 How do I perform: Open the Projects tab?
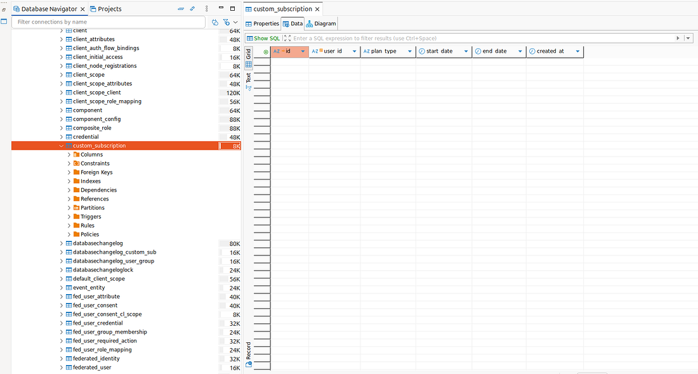coord(107,8)
